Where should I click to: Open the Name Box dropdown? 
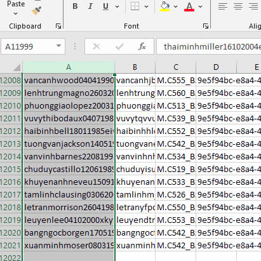pyautogui.click(x=58, y=46)
